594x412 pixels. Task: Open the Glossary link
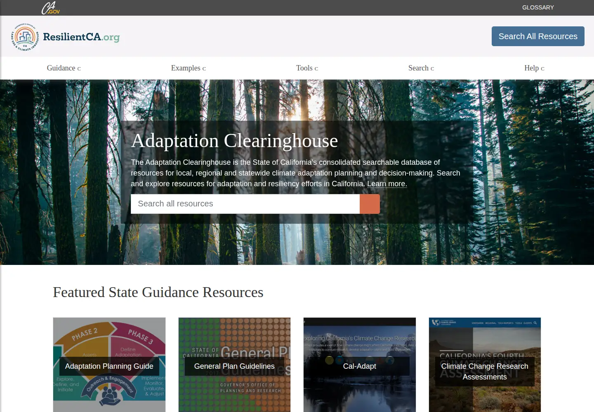[x=538, y=7]
